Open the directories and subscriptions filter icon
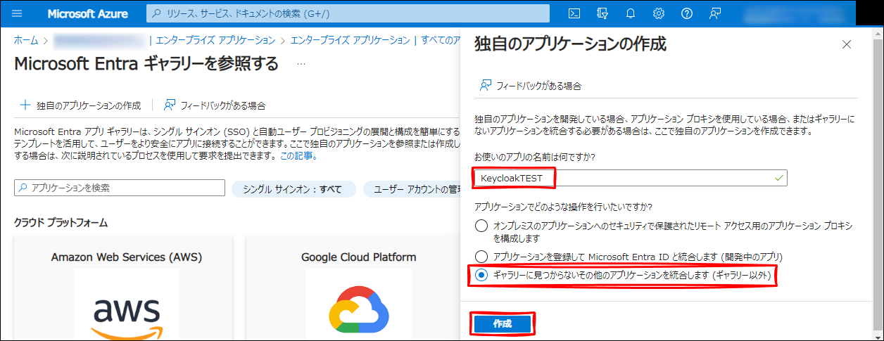Screen dimensions: 884x341 pyautogui.click(x=602, y=13)
